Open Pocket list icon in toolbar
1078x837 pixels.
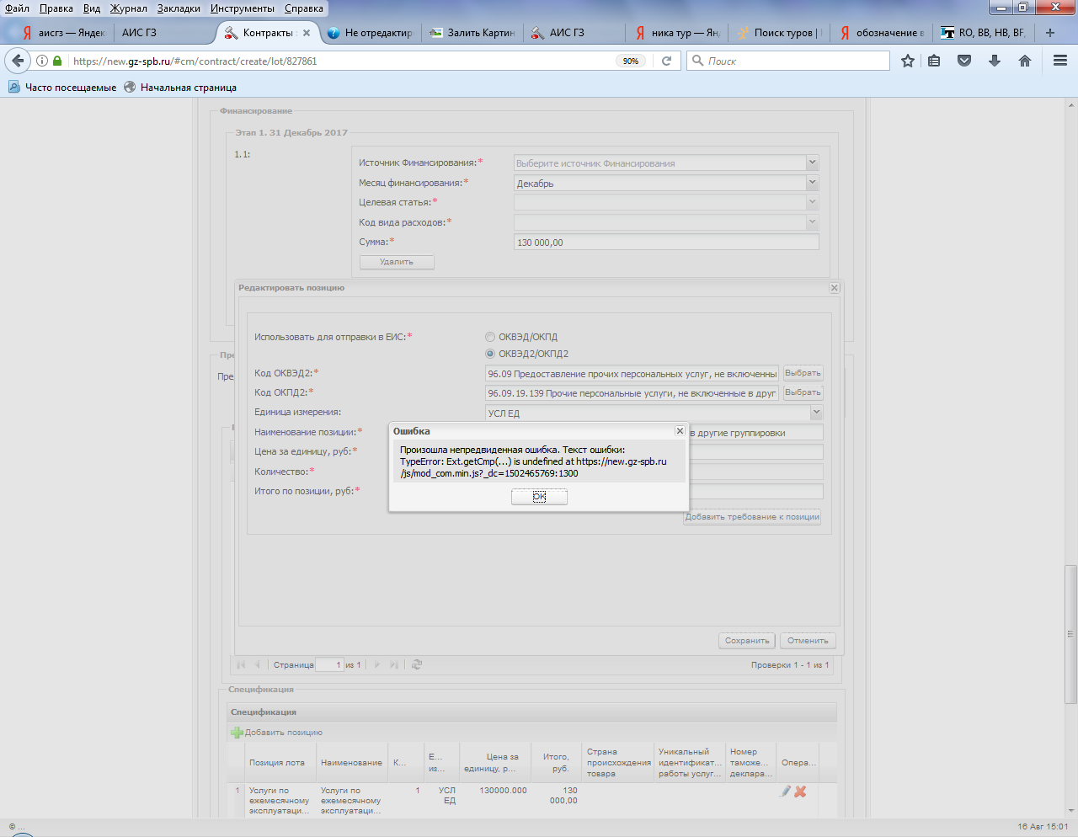coord(964,61)
